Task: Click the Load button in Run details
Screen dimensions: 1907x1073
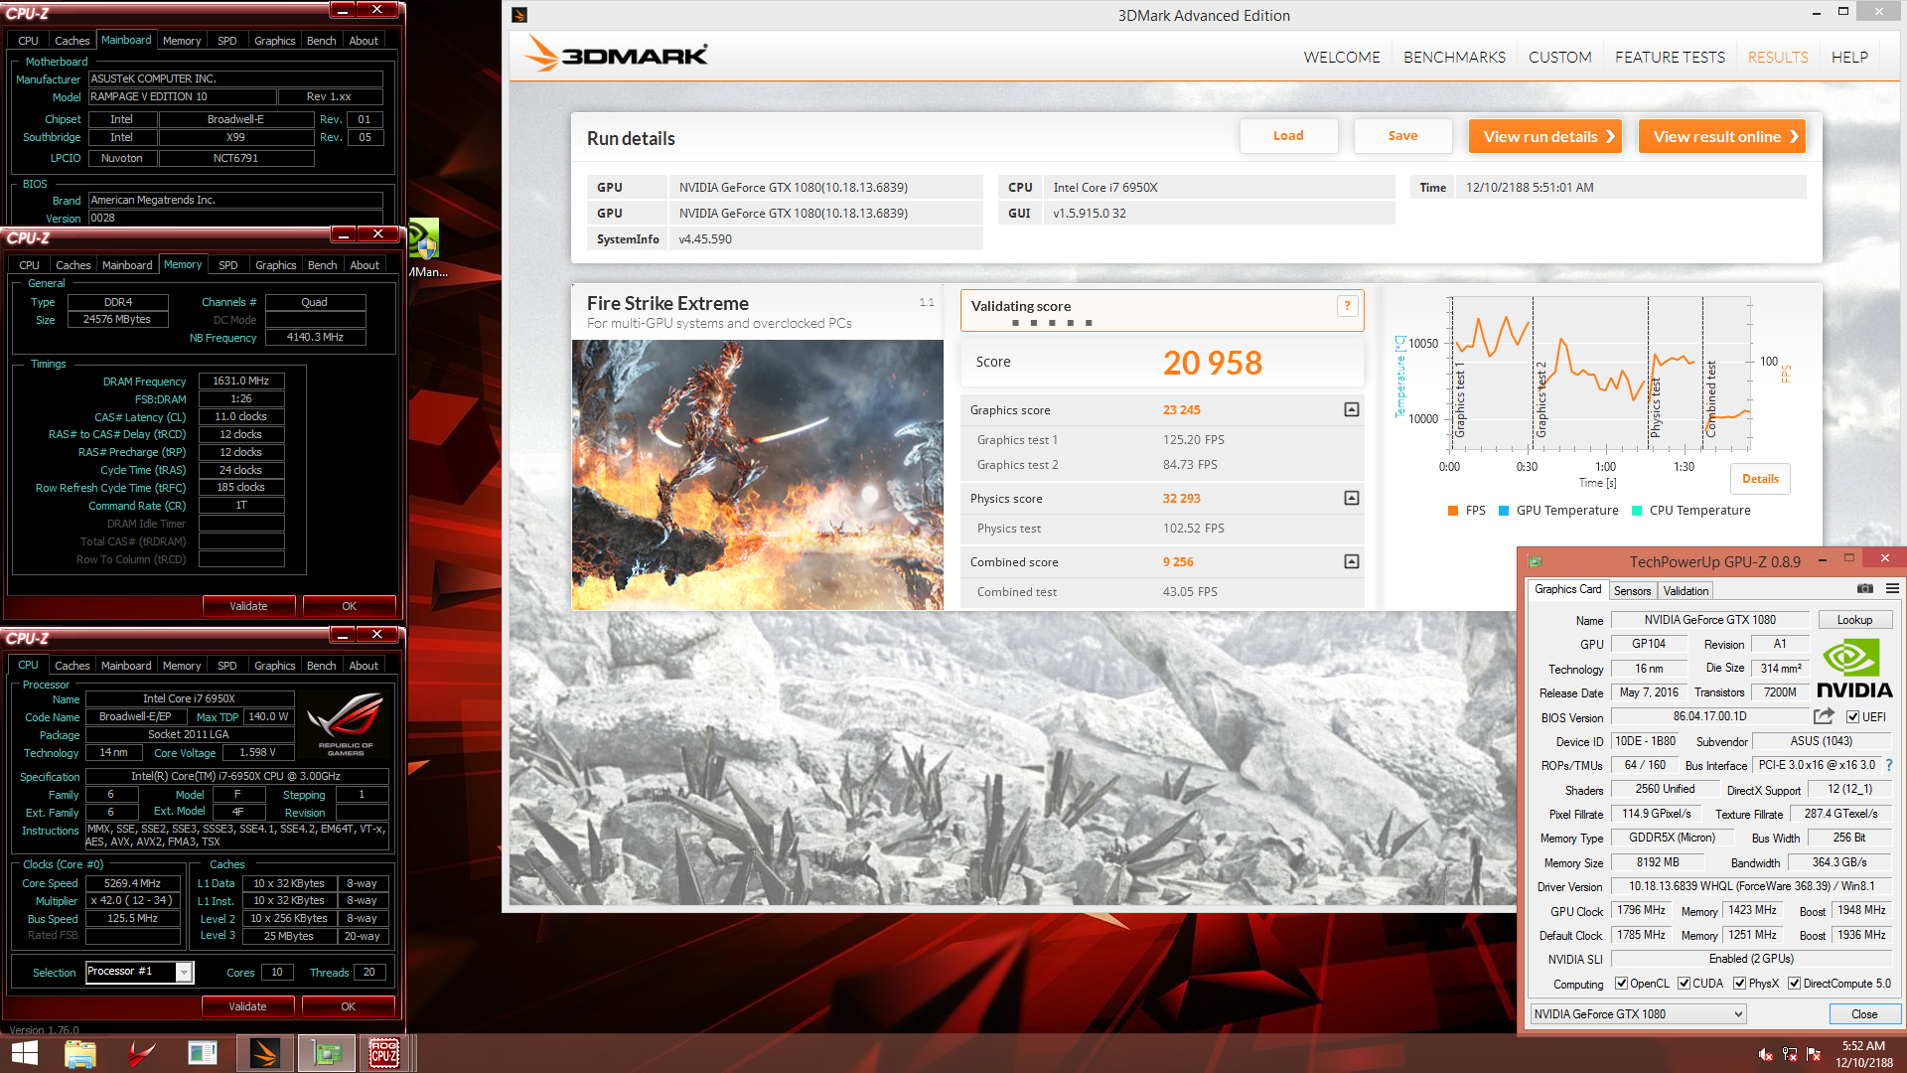Action: 1288,136
